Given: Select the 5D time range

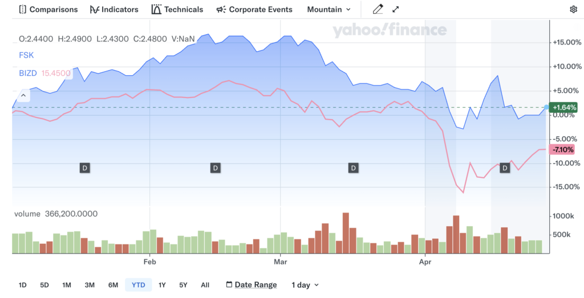Looking at the screenshot, I should 44,285.
